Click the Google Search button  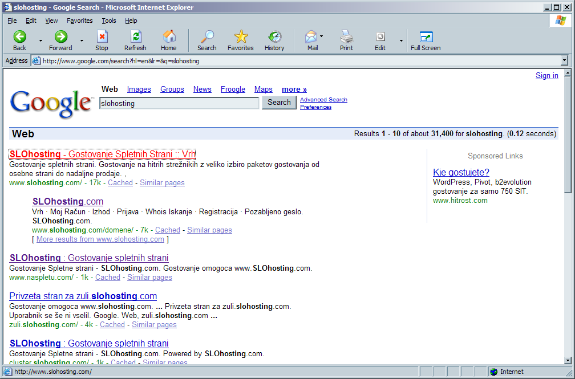279,103
